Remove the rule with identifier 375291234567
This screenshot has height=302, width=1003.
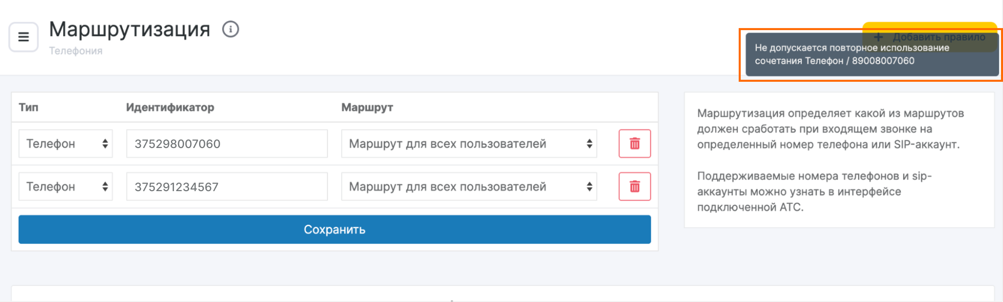[634, 187]
